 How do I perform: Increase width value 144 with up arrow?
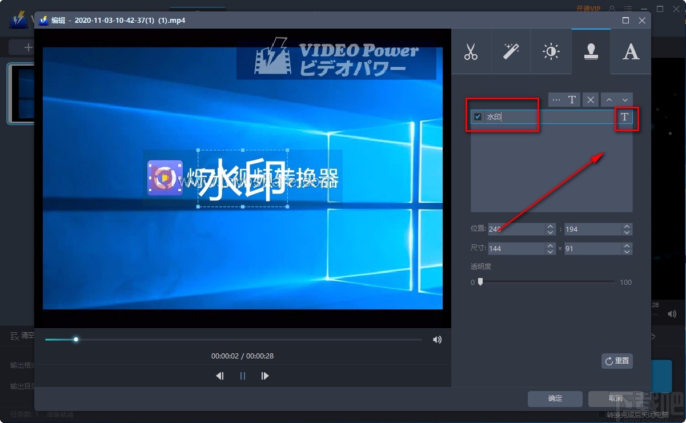tap(551, 245)
